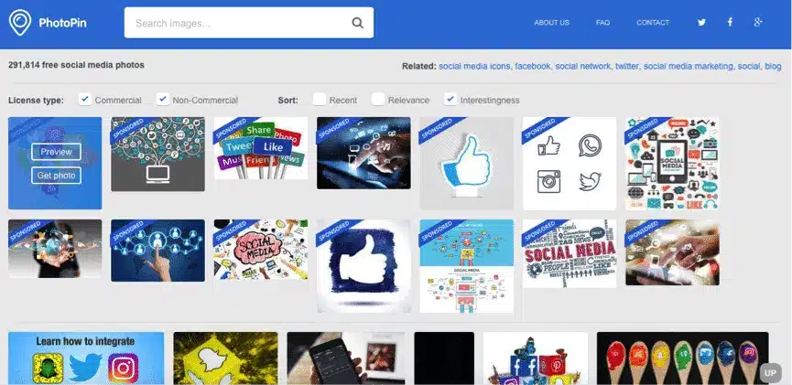Uncheck the Interestingness sort checkbox
792x385 pixels.
pos(450,99)
